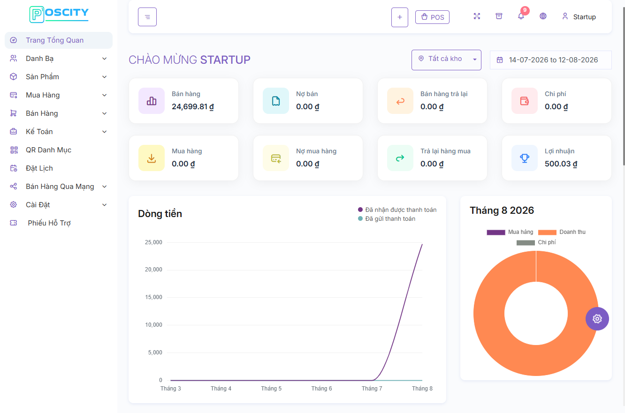625x413 pixels.
Task: Go to Trang Tổng Quan in the sidebar
Action: (x=59, y=40)
